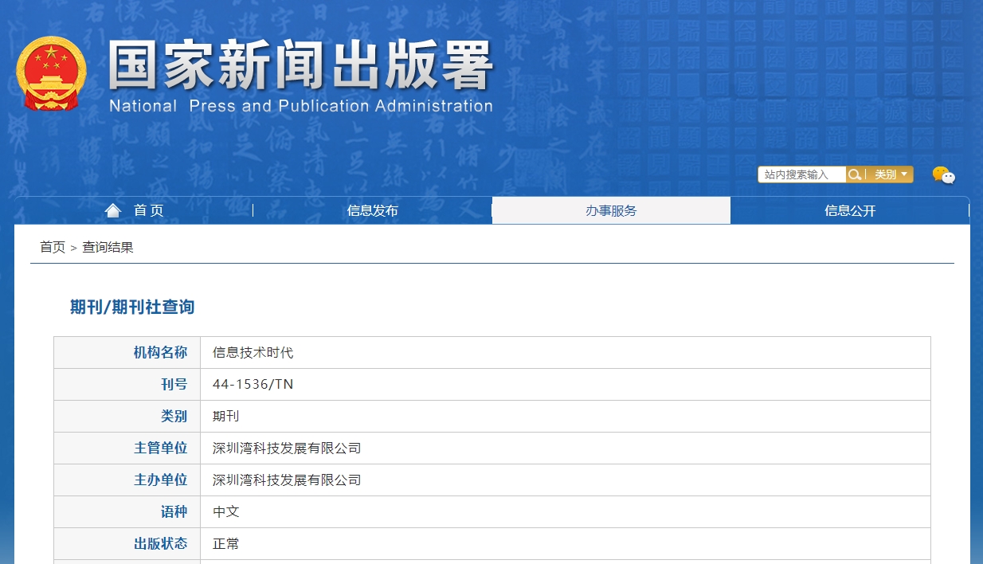
Task: Click the national emblem logo
Action: (50, 72)
